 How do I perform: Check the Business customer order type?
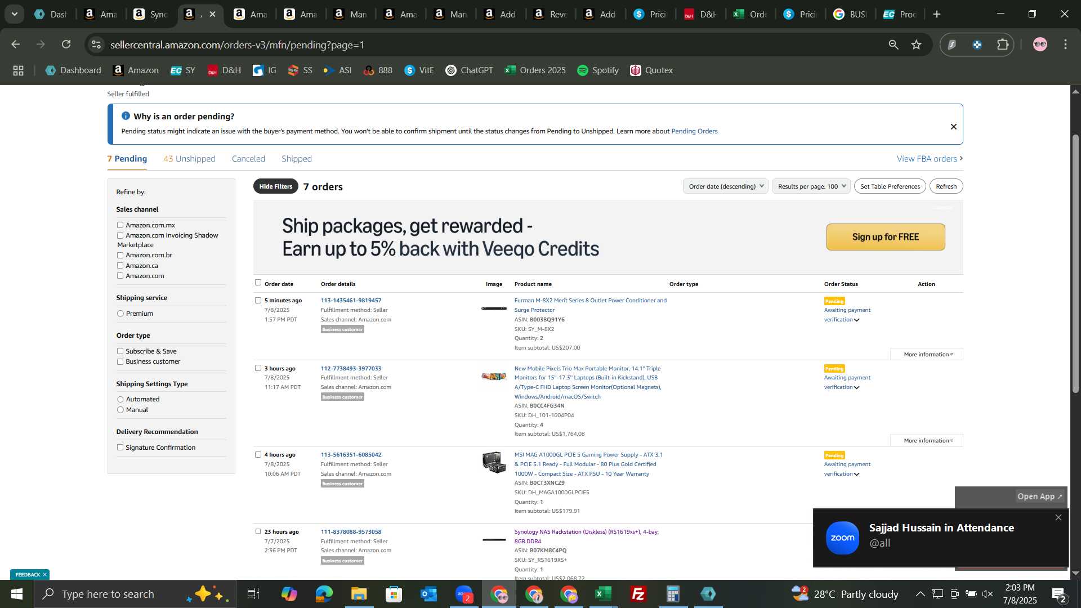pyautogui.click(x=120, y=361)
